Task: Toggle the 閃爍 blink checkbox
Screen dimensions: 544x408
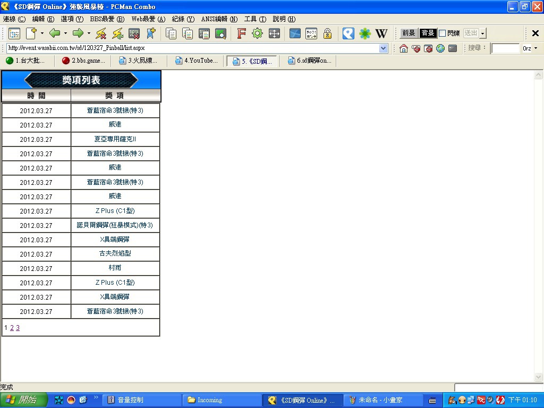Action: coord(442,33)
